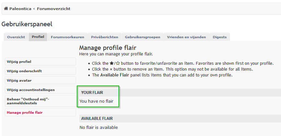Open the Gebruikersgroepen tab
The height and width of the screenshot is (136, 281).
tap(142, 37)
